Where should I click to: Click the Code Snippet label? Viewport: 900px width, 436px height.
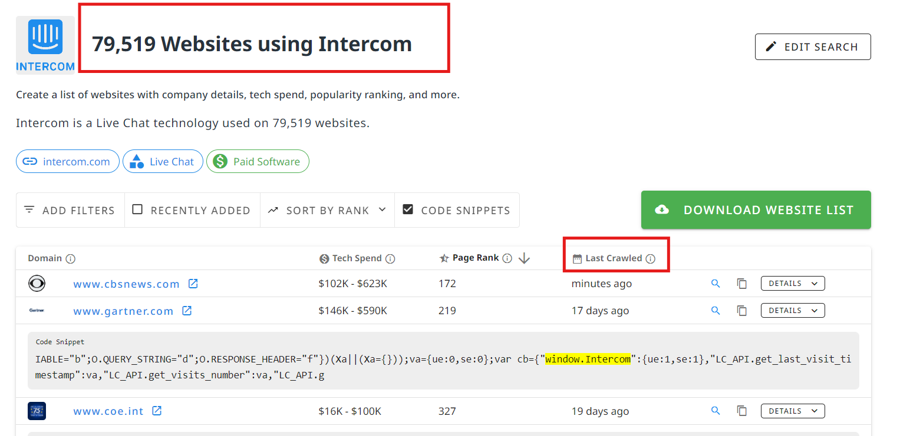[60, 342]
